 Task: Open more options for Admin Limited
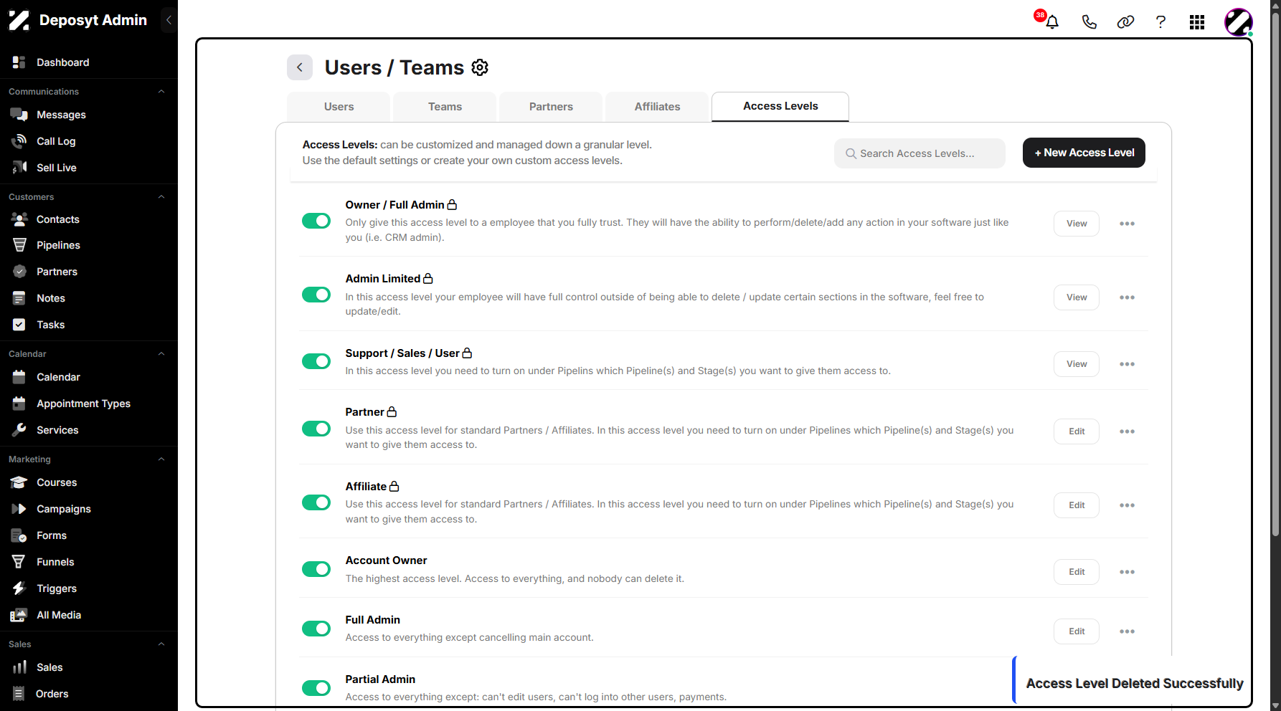1127,297
